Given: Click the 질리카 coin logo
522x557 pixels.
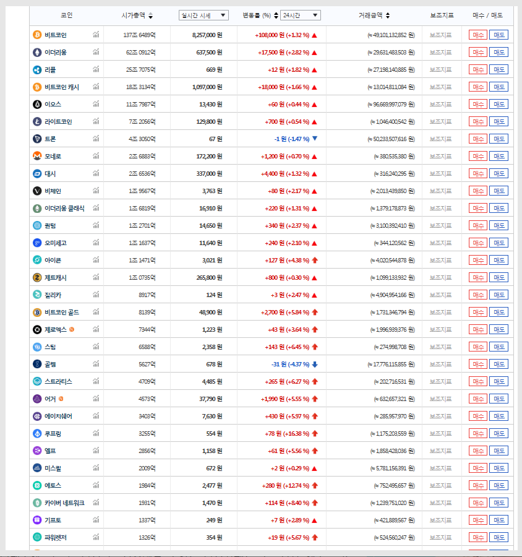Looking at the screenshot, I should [x=37, y=295].
